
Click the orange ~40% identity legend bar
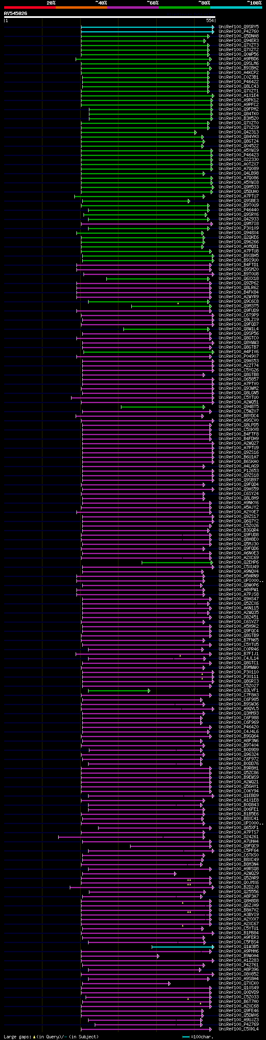click(x=81, y=7)
